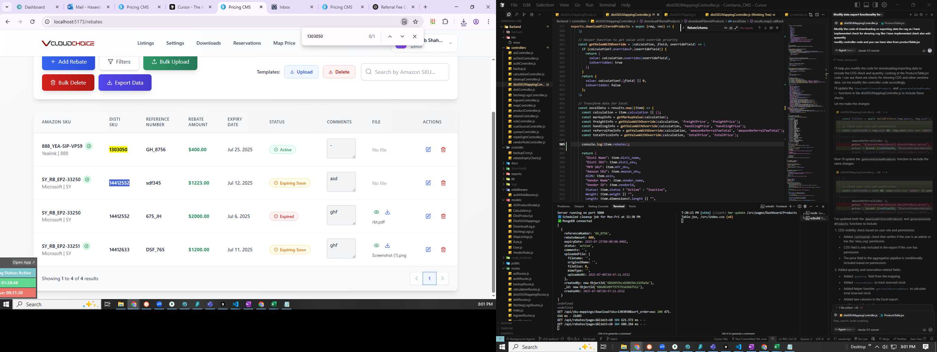The height and width of the screenshot is (352, 937).
Task: Split the terminal in Cursor panel
Action: [800, 207]
